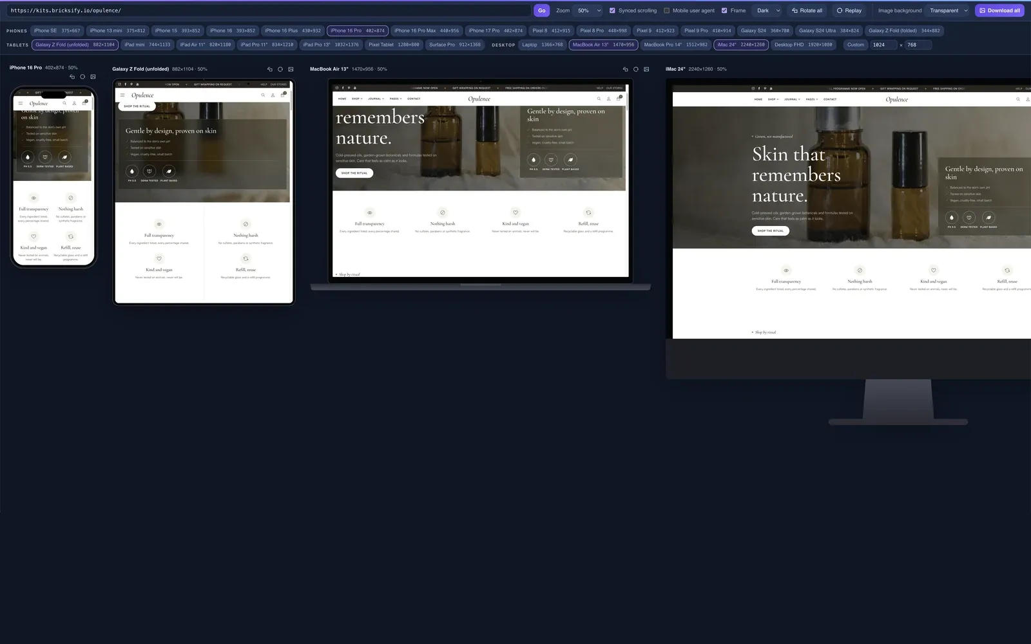1031x644 pixels.
Task: Click the Download all button
Action: point(999,10)
